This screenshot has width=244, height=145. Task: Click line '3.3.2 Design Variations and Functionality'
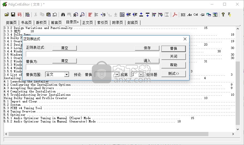[38, 28]
